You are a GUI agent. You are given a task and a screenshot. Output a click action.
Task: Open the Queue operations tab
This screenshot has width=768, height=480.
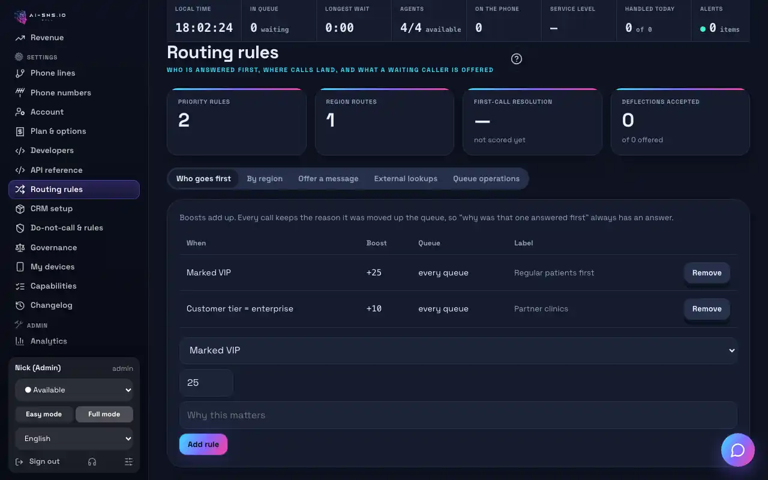tap(486, 179)
